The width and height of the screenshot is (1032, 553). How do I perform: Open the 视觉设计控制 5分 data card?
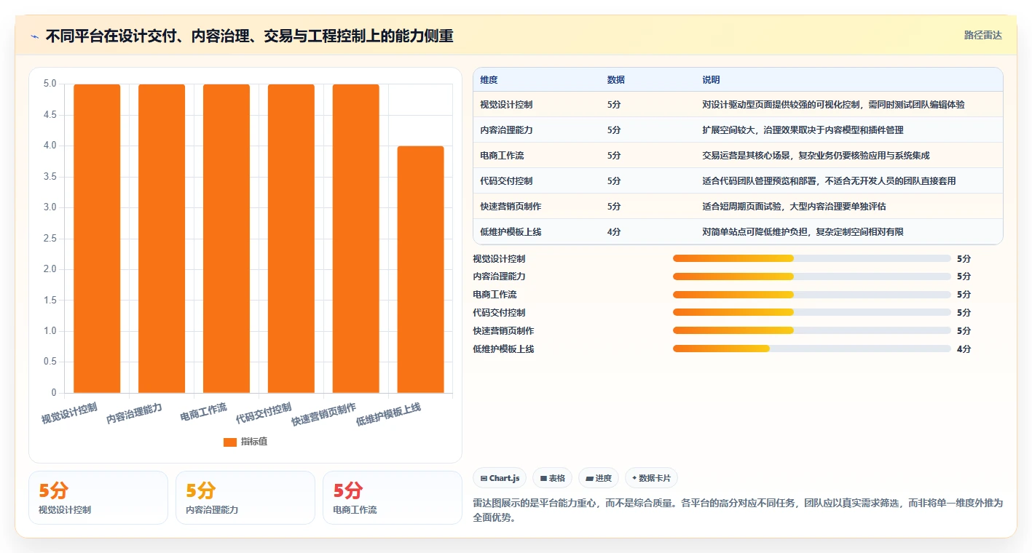tap(98, 498)
